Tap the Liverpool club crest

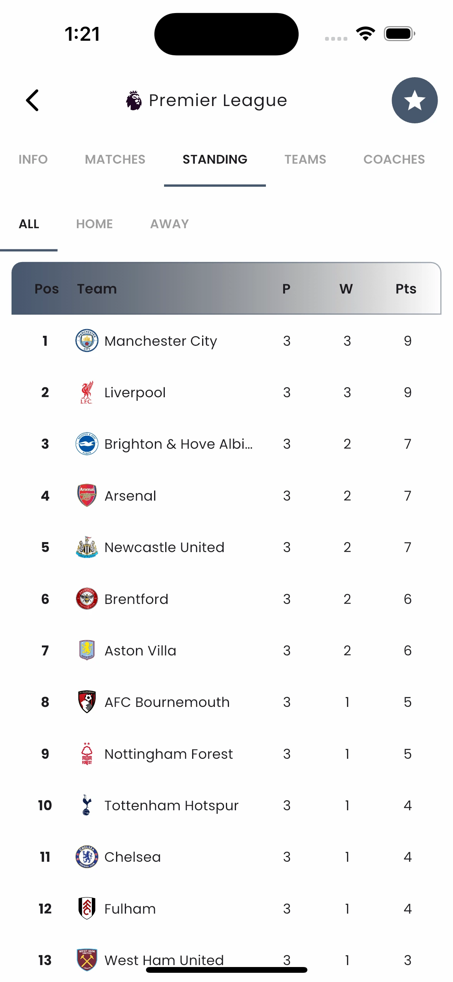[87, 392]
